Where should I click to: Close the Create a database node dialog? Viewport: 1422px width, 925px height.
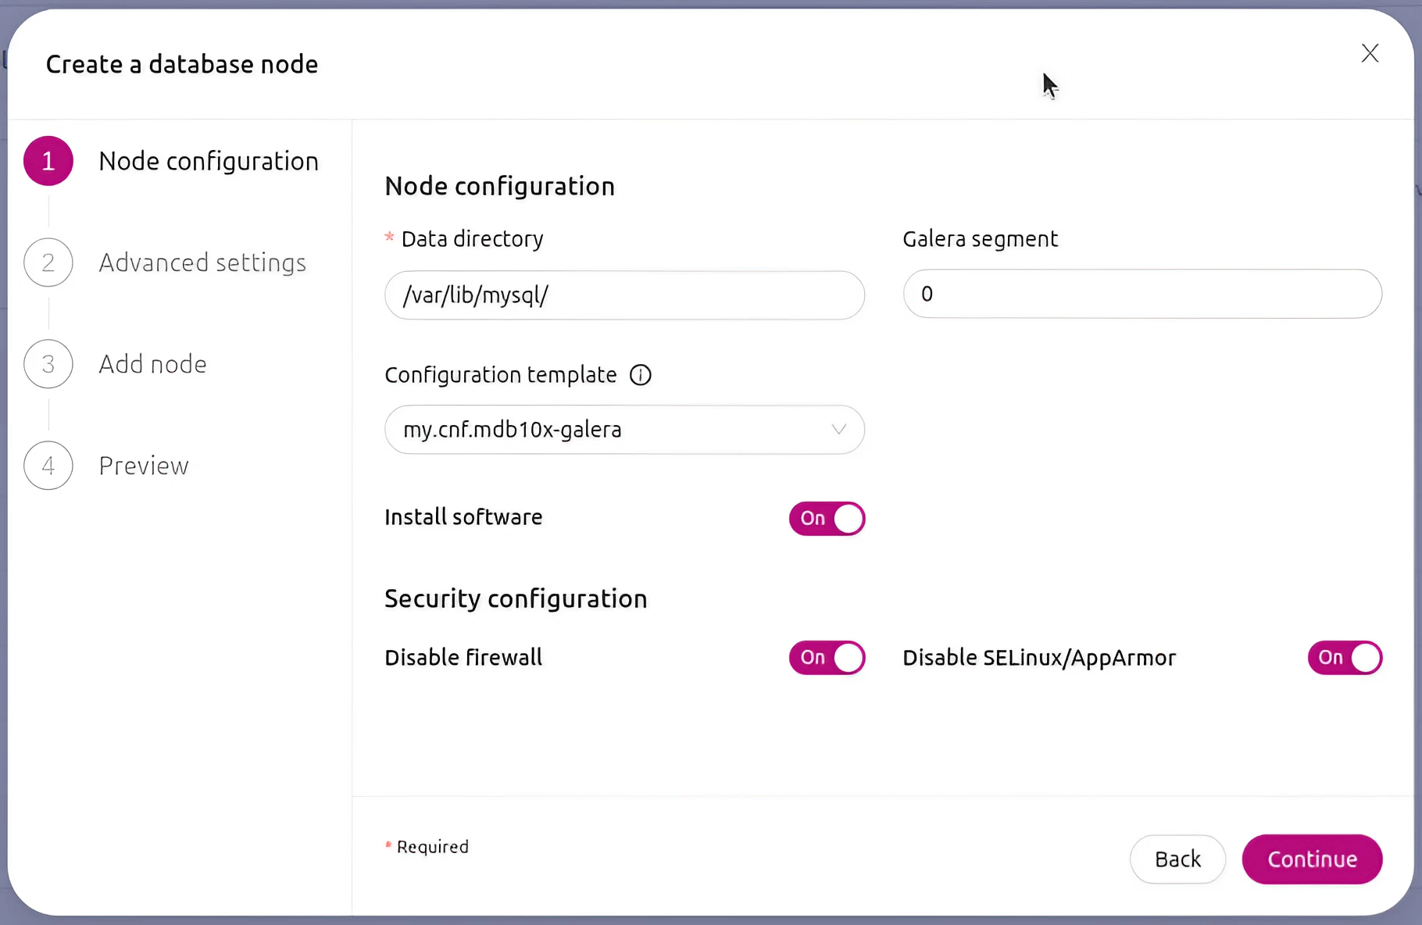coord(1370,53)
